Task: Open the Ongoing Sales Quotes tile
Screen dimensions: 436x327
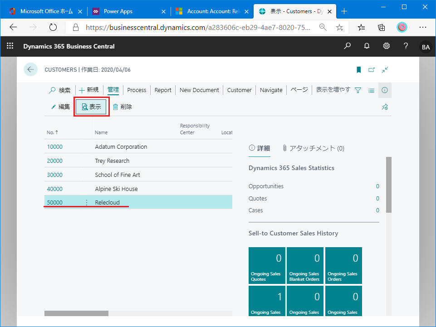Action: click(x=267, y=266)
